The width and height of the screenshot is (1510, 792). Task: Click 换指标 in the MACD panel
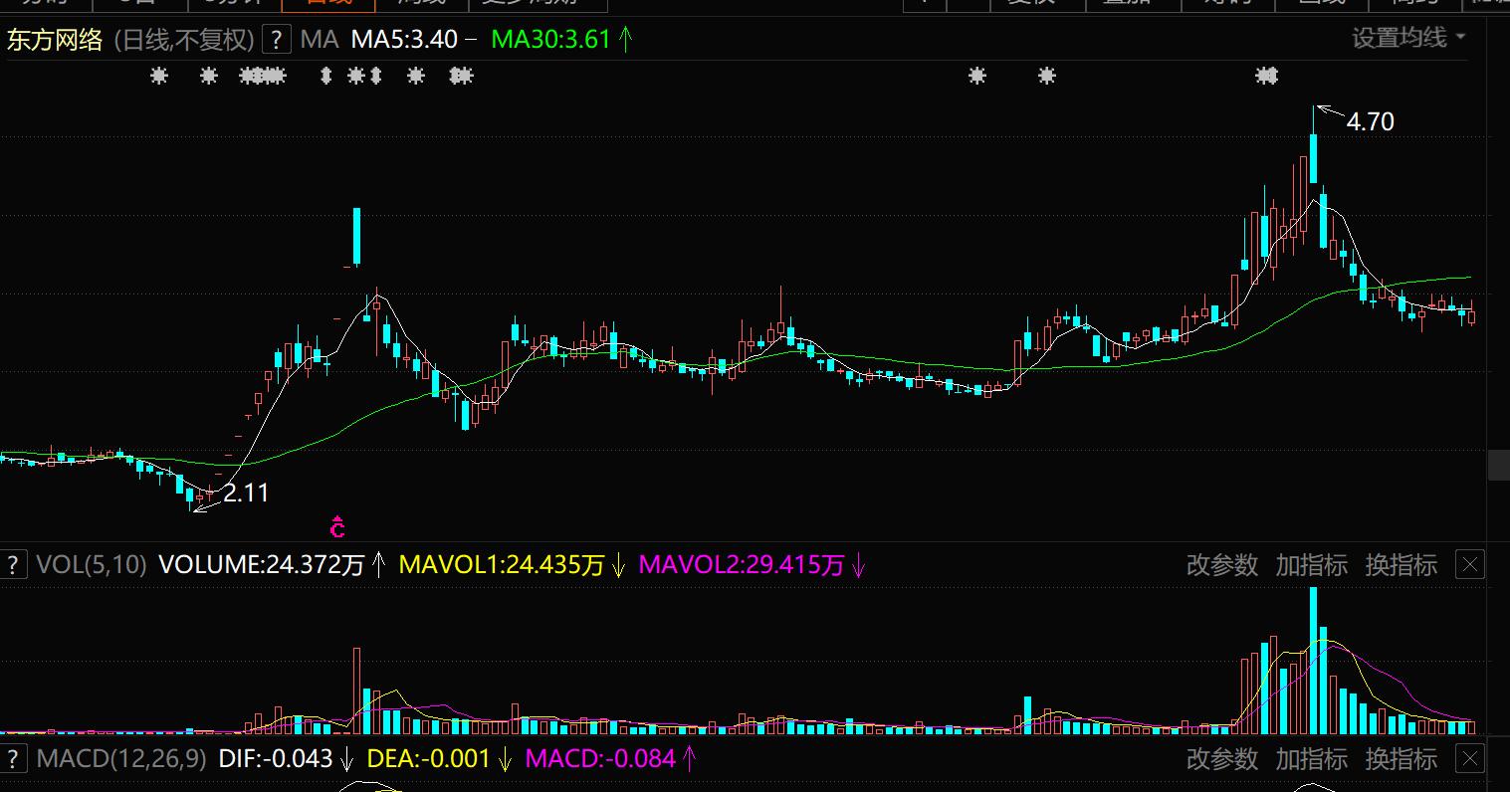(1401, 759)
